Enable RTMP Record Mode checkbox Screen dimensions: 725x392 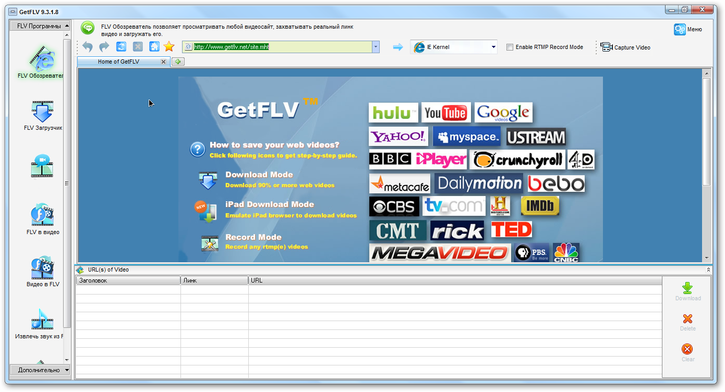[x=510, y=47]
